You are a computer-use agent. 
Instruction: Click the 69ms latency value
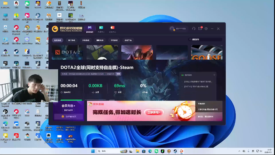pos(119,86)
